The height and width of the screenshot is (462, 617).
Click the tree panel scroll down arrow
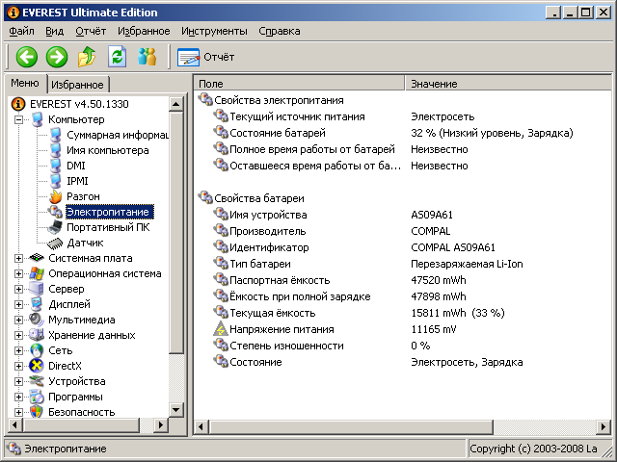175,411
